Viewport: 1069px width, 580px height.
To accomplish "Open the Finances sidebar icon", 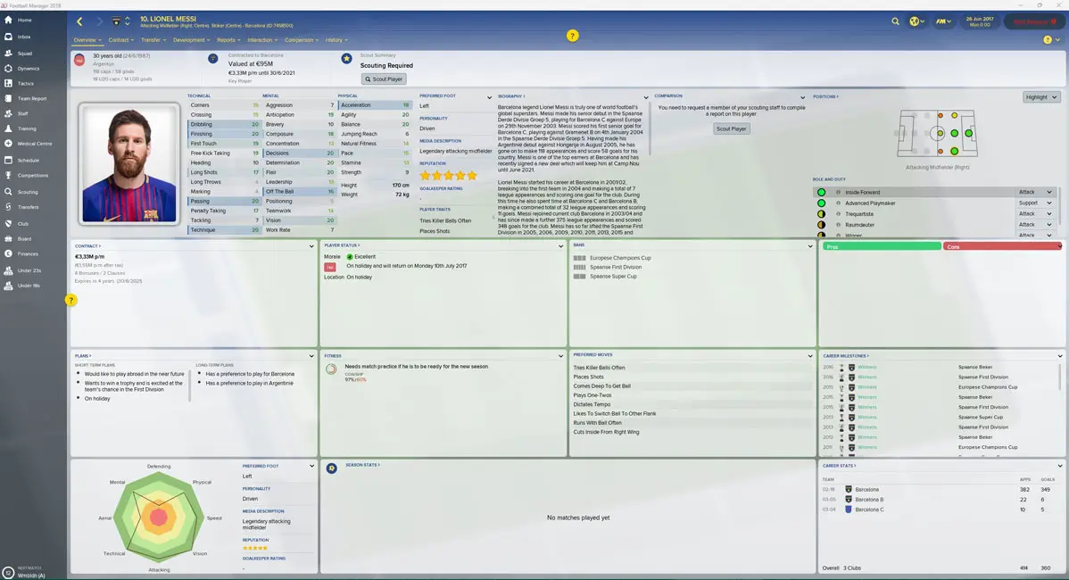I will (x=8, y=253).
